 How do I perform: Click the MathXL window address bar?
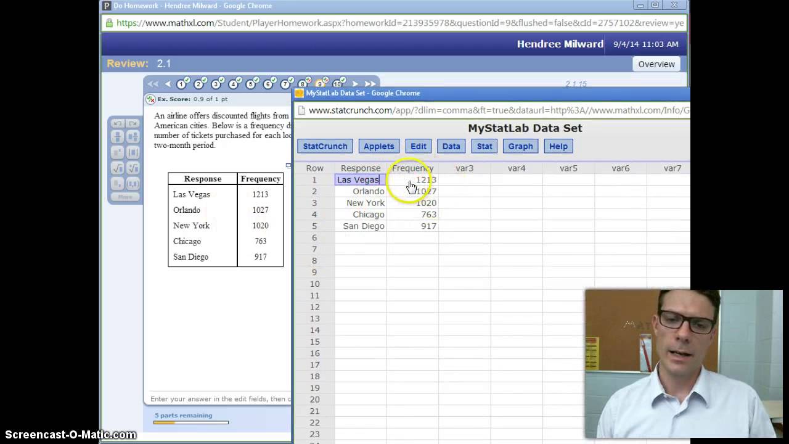(394, 23)
